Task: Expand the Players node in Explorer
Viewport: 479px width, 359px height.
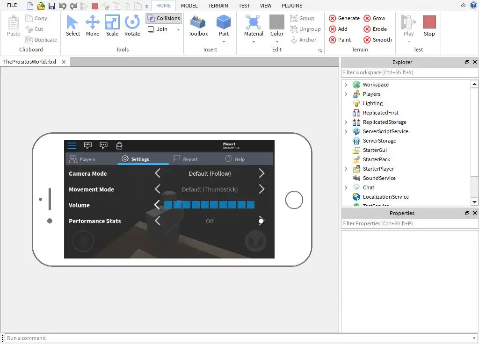Action: (x=346, y=94)
